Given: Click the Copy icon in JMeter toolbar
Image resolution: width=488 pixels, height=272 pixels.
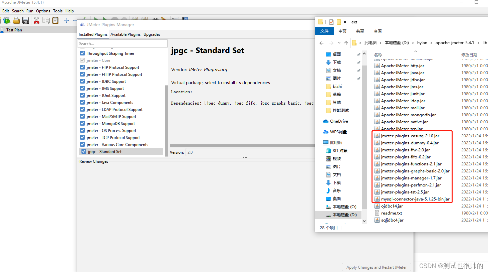Looking at the screenshot, I should pyautogui.click(x=46, y=20).
